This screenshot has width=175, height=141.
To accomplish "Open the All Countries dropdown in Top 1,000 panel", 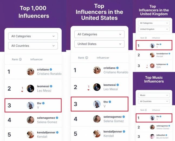I will [33, 46].
